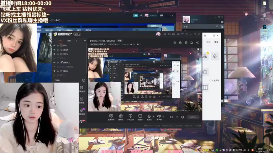Image resolution: width=273 pixels, height=153 pixels.
Task: Select the 图片 2 source row
Action: pos(70,46)
